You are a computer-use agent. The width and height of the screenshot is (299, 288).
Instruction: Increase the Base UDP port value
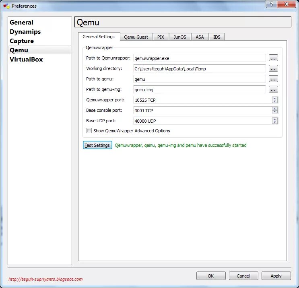(x=274, y=119)
